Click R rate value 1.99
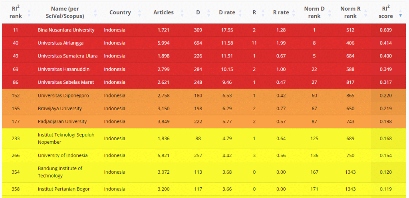This screenshot has height=198, width=409. 281,43
